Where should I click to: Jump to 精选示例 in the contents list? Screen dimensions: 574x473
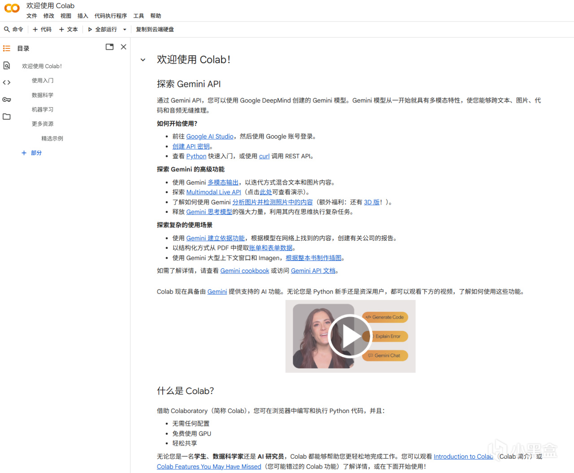pos(52,139)
